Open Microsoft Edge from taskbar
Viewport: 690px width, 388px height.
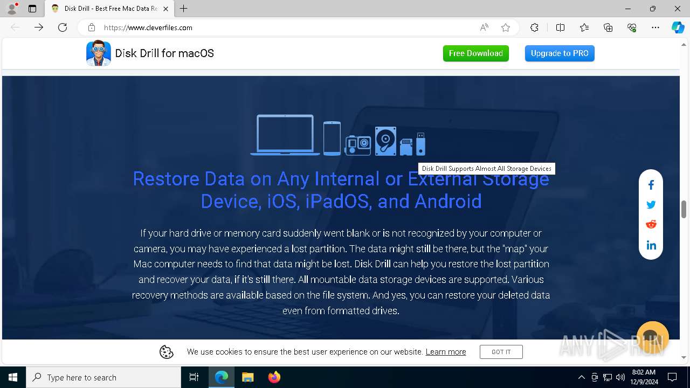[x=222, y=377]
